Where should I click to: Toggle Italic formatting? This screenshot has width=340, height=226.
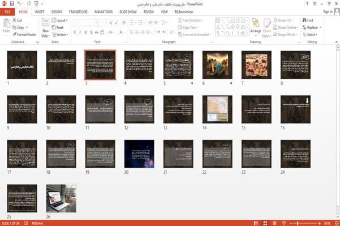pyautogui.click(x=80, y=32)
